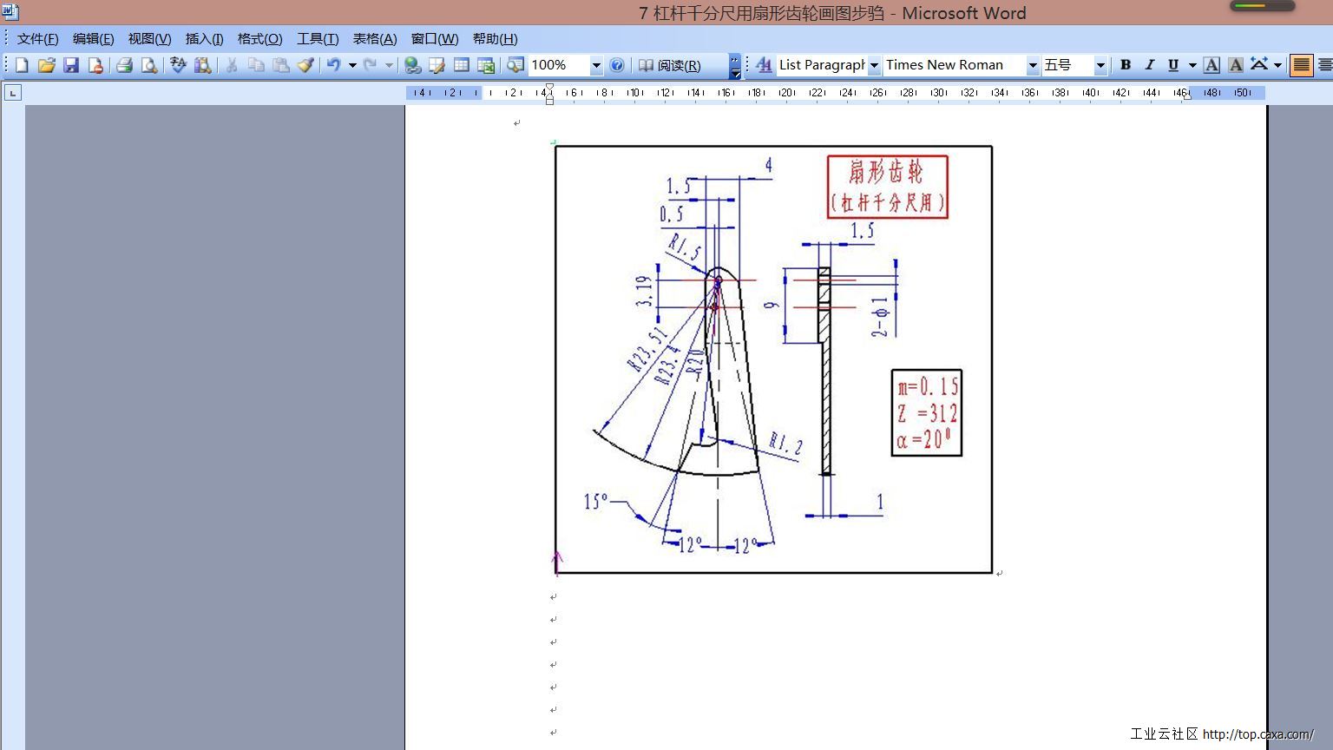Click the tab stop selector at ruler corner
This screenshot has height=750, width=1333.
[x=13, y=93]
